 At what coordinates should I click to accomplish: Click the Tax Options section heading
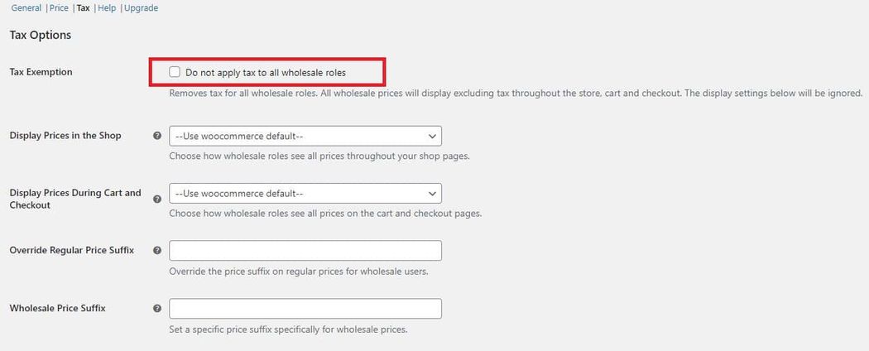[x=41, y=36]
